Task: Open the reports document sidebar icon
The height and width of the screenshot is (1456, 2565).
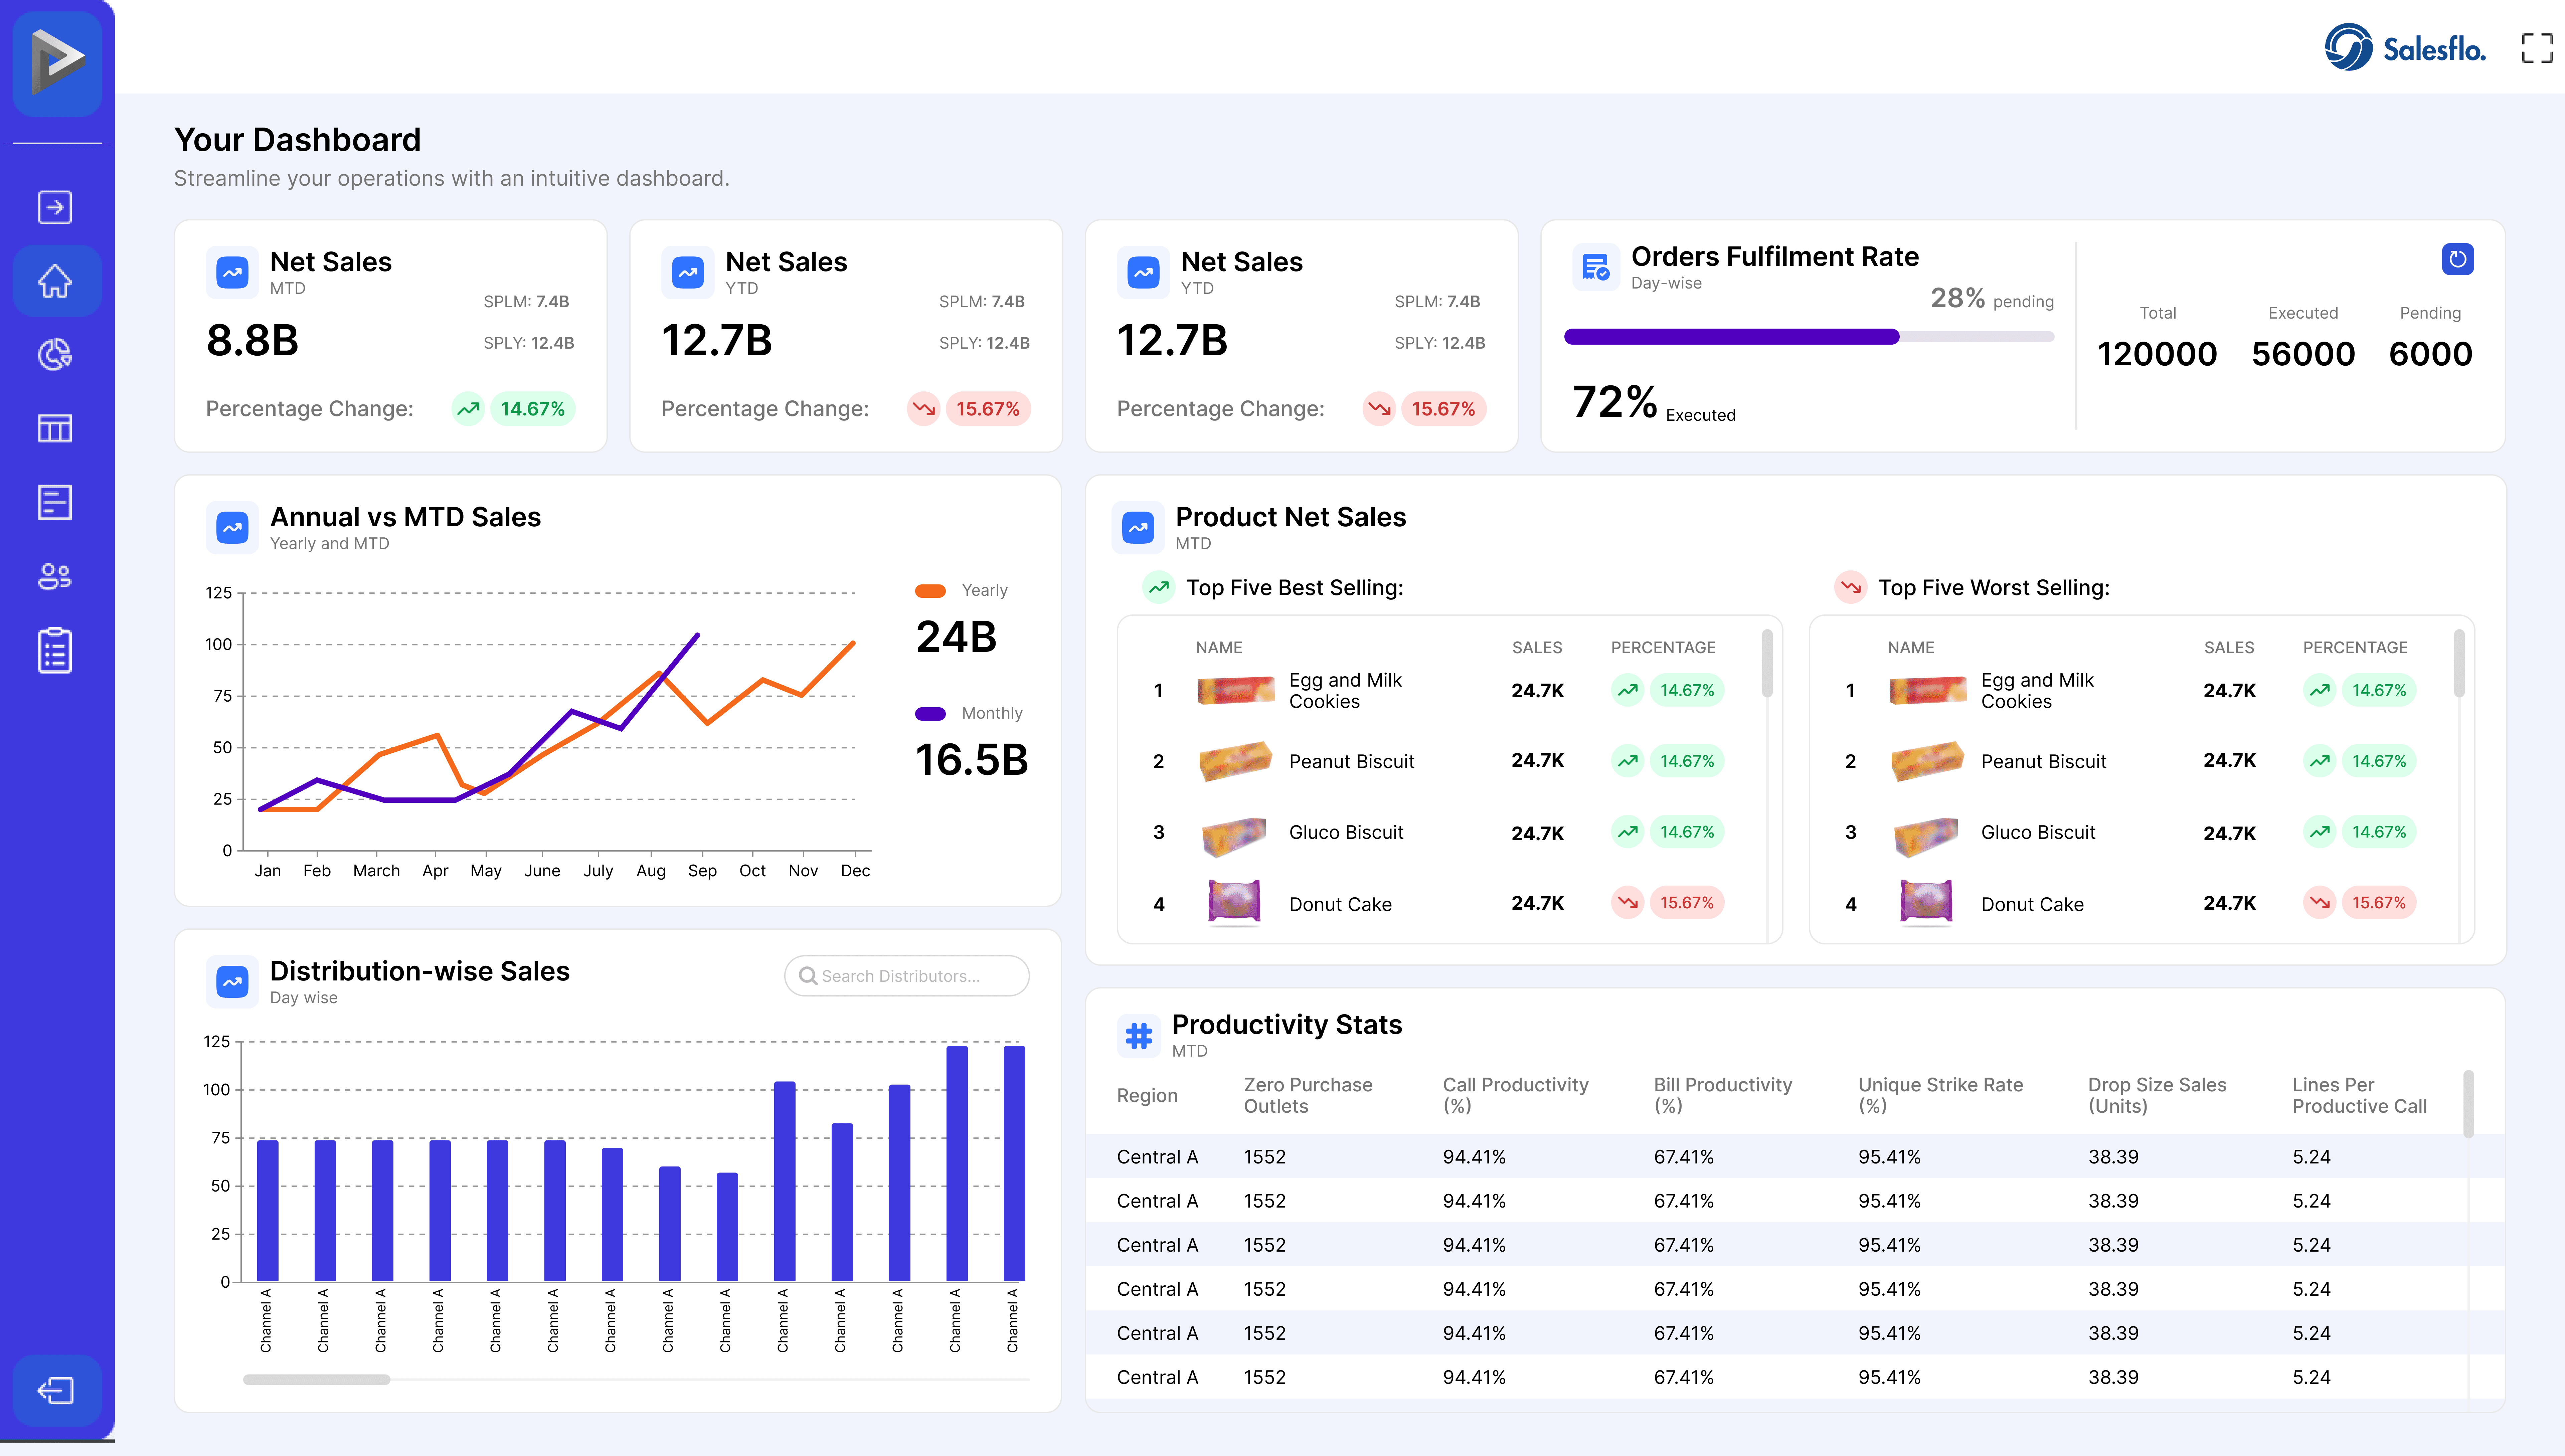Action: tap(55, 502)
